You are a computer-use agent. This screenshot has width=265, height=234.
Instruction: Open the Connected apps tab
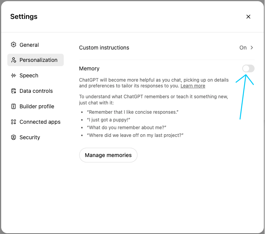(x=36, y=122)
